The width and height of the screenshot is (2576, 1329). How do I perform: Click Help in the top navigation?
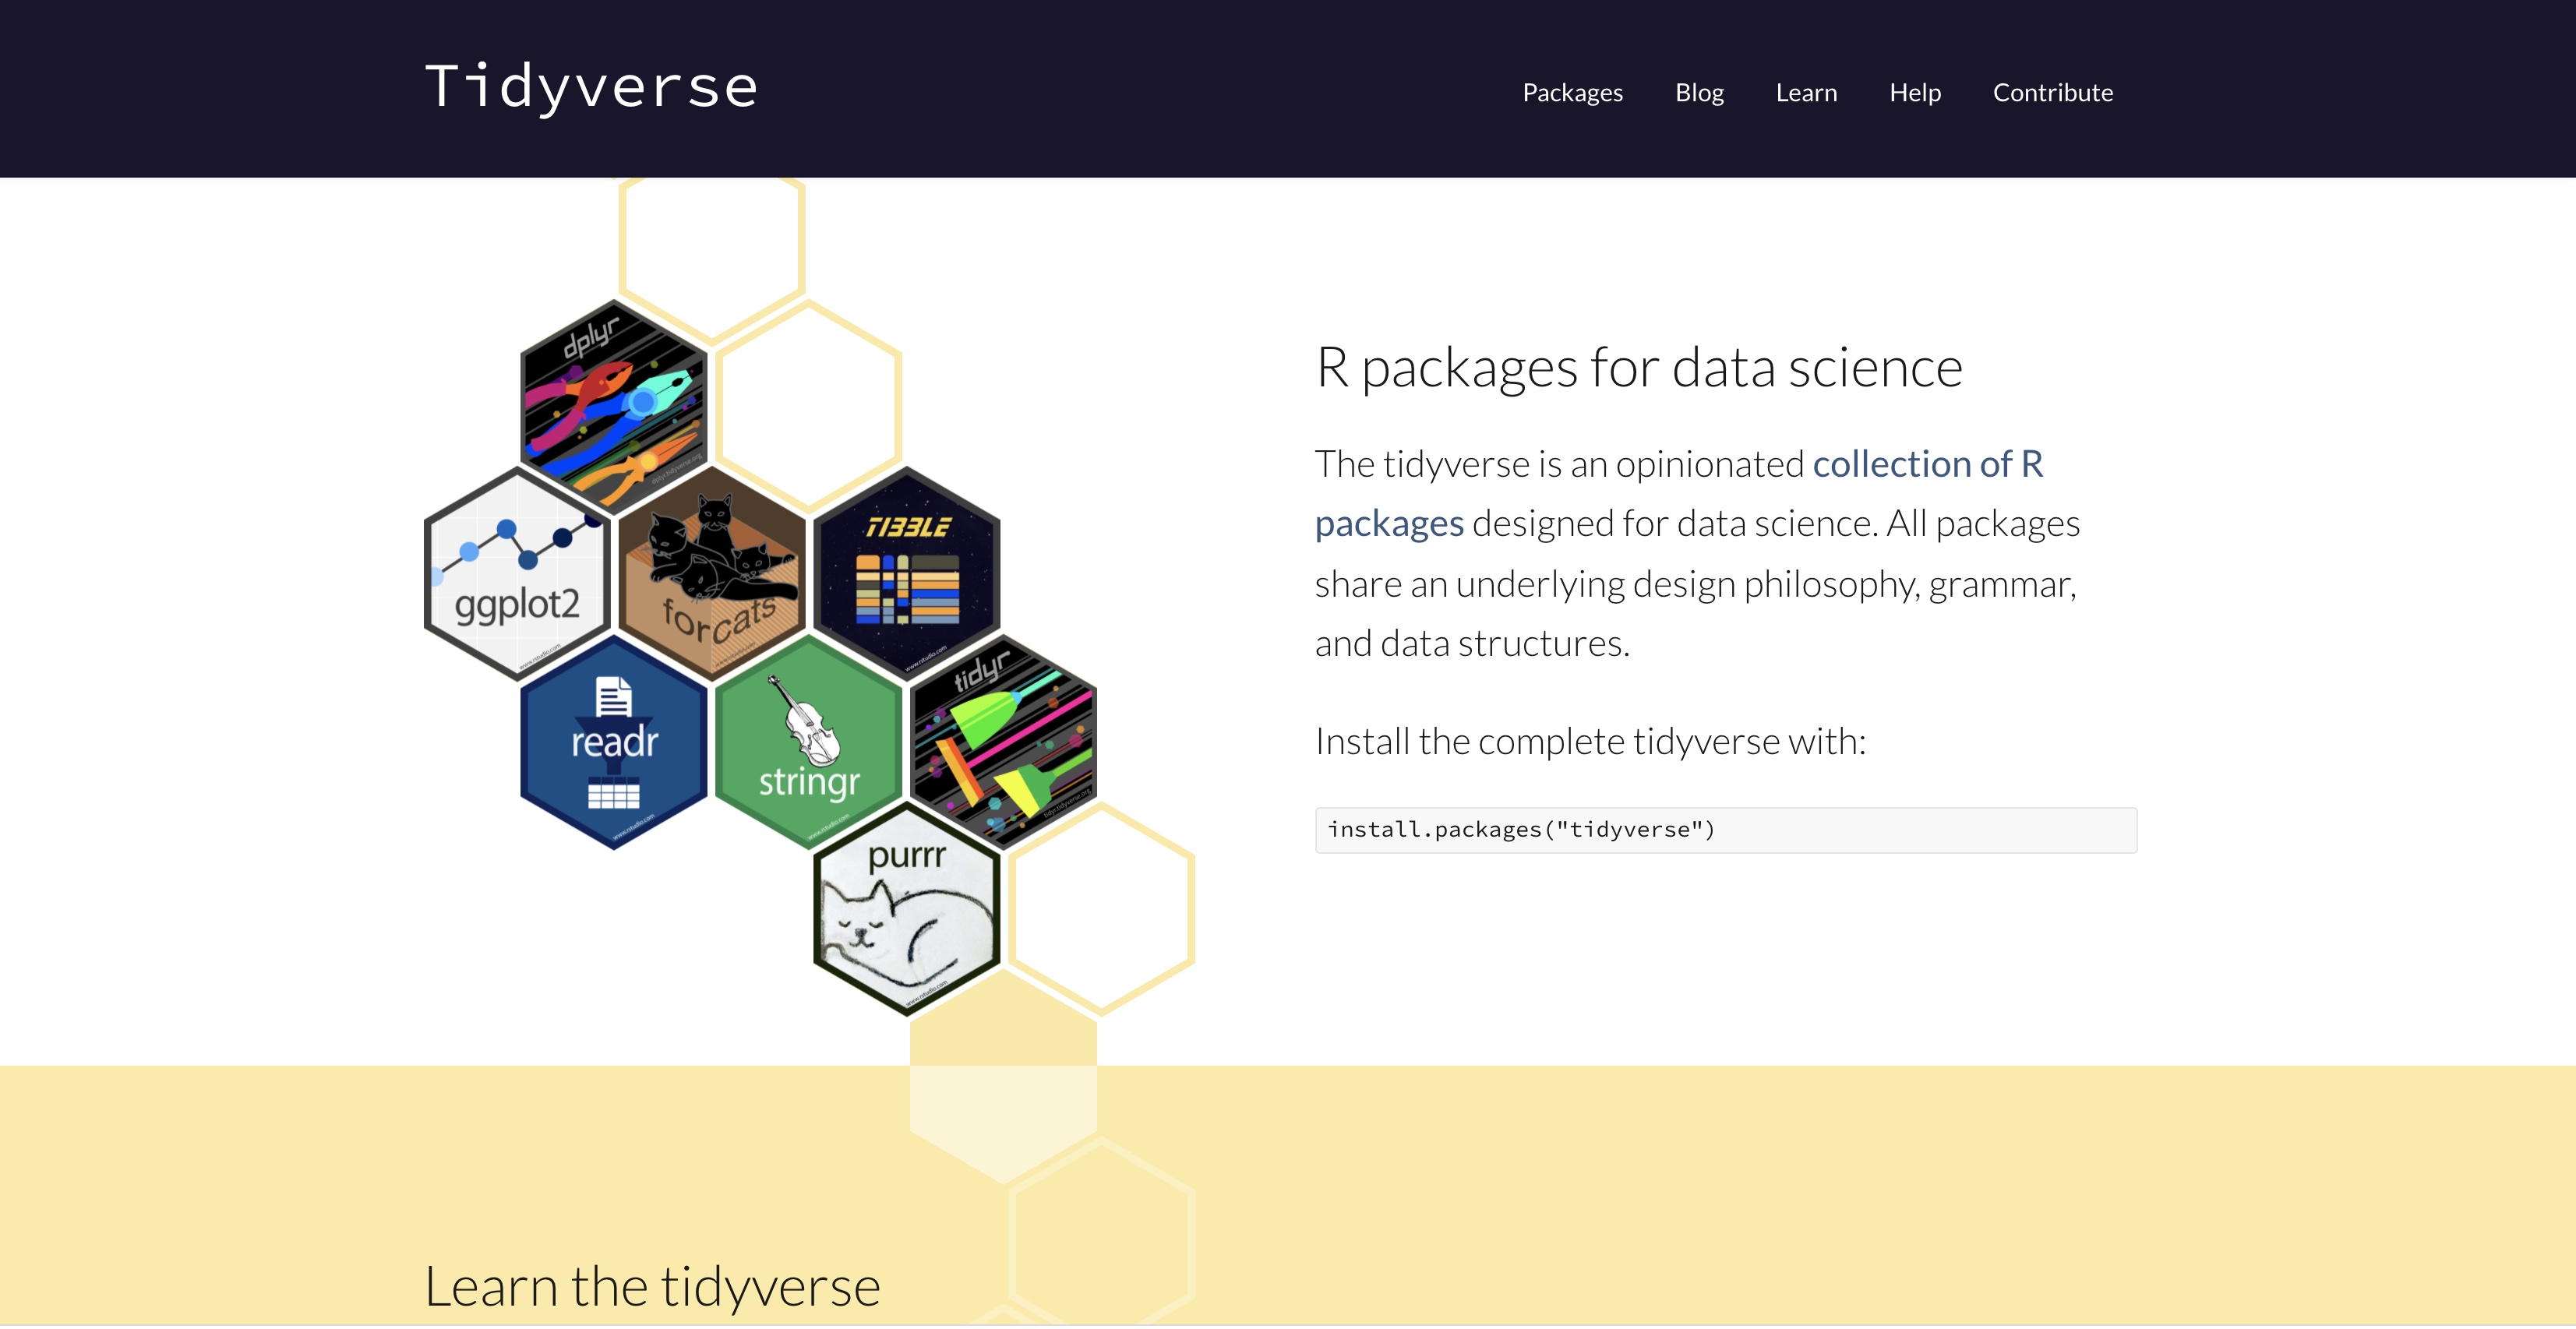[1914, 92]
